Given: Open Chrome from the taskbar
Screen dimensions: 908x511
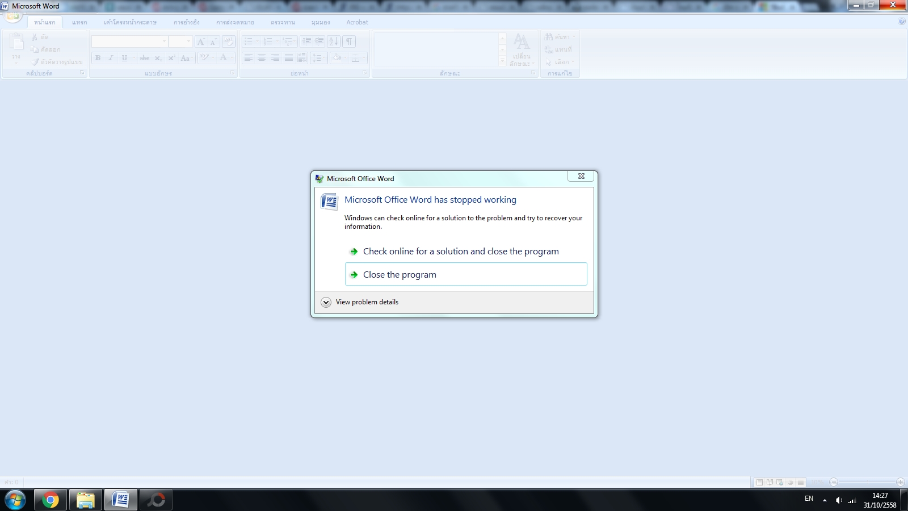Looking at the screenshot, I should [x=50, y=500].
